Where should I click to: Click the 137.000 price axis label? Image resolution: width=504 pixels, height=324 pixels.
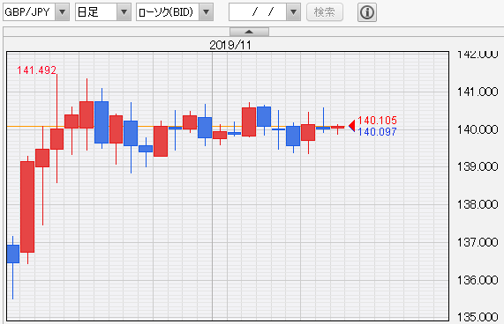click(x=478, y=242)
